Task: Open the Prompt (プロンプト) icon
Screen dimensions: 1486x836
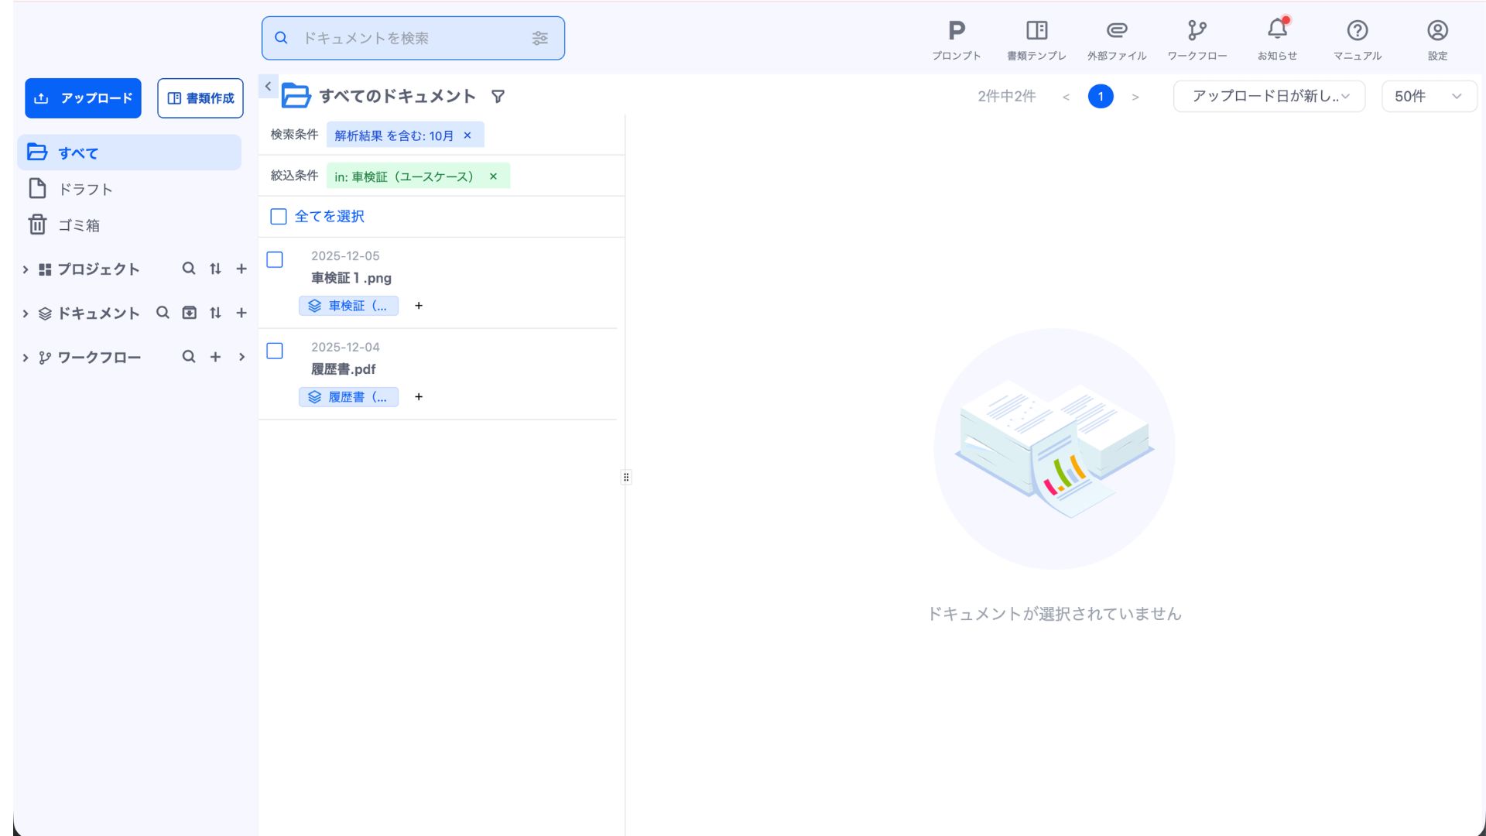Action: click(957, 31)
